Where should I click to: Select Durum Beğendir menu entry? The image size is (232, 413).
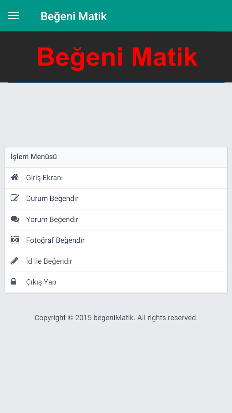pos(52,199)
